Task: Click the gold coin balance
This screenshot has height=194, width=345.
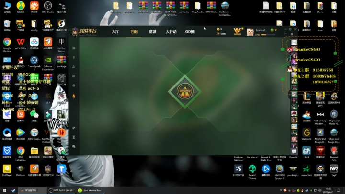Action: point(219,29)
